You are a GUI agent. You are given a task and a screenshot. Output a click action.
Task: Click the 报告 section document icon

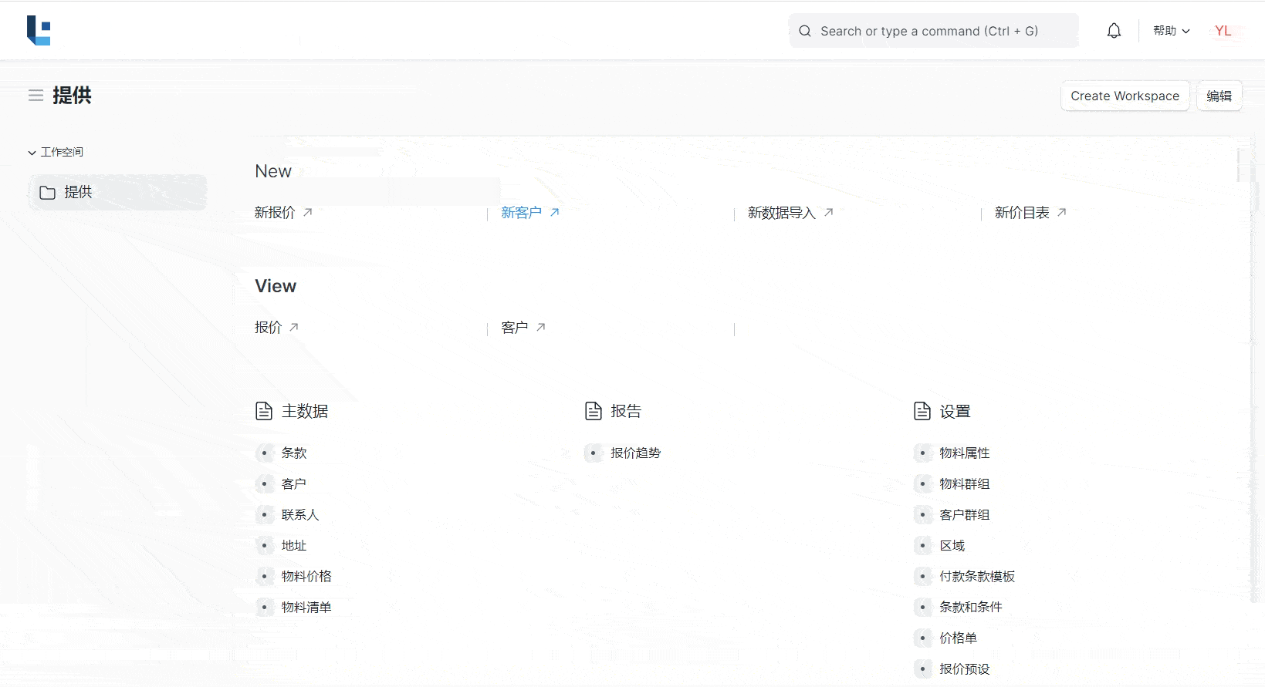click(593, 411)
